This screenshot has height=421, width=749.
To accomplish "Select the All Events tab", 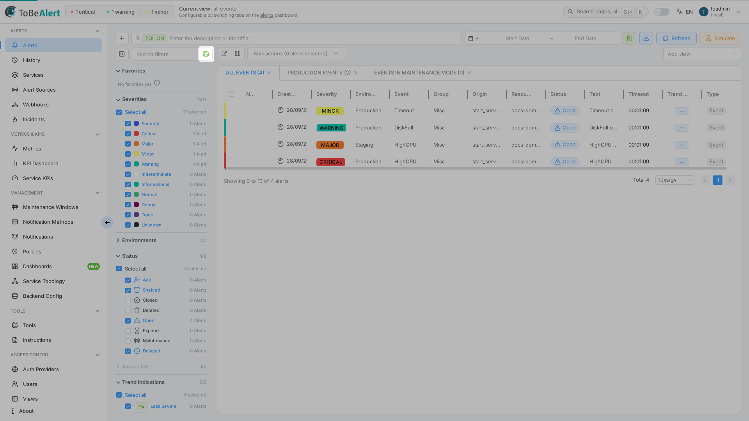I will pyautogui.click(x=245, y=73).
